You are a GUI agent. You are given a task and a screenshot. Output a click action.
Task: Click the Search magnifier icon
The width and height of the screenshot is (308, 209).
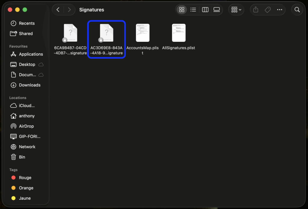tap(297, 10)
